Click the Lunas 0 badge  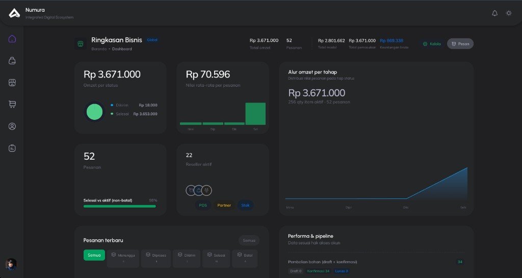342,271
